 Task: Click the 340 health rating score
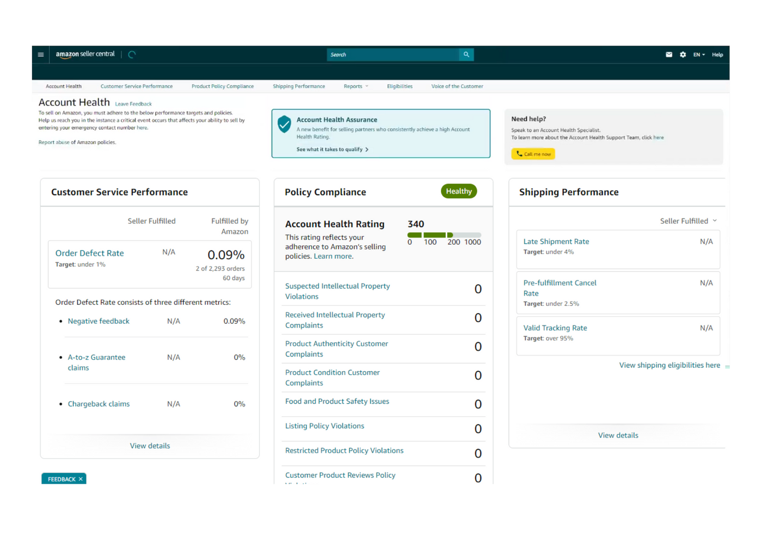click(416, 224)
